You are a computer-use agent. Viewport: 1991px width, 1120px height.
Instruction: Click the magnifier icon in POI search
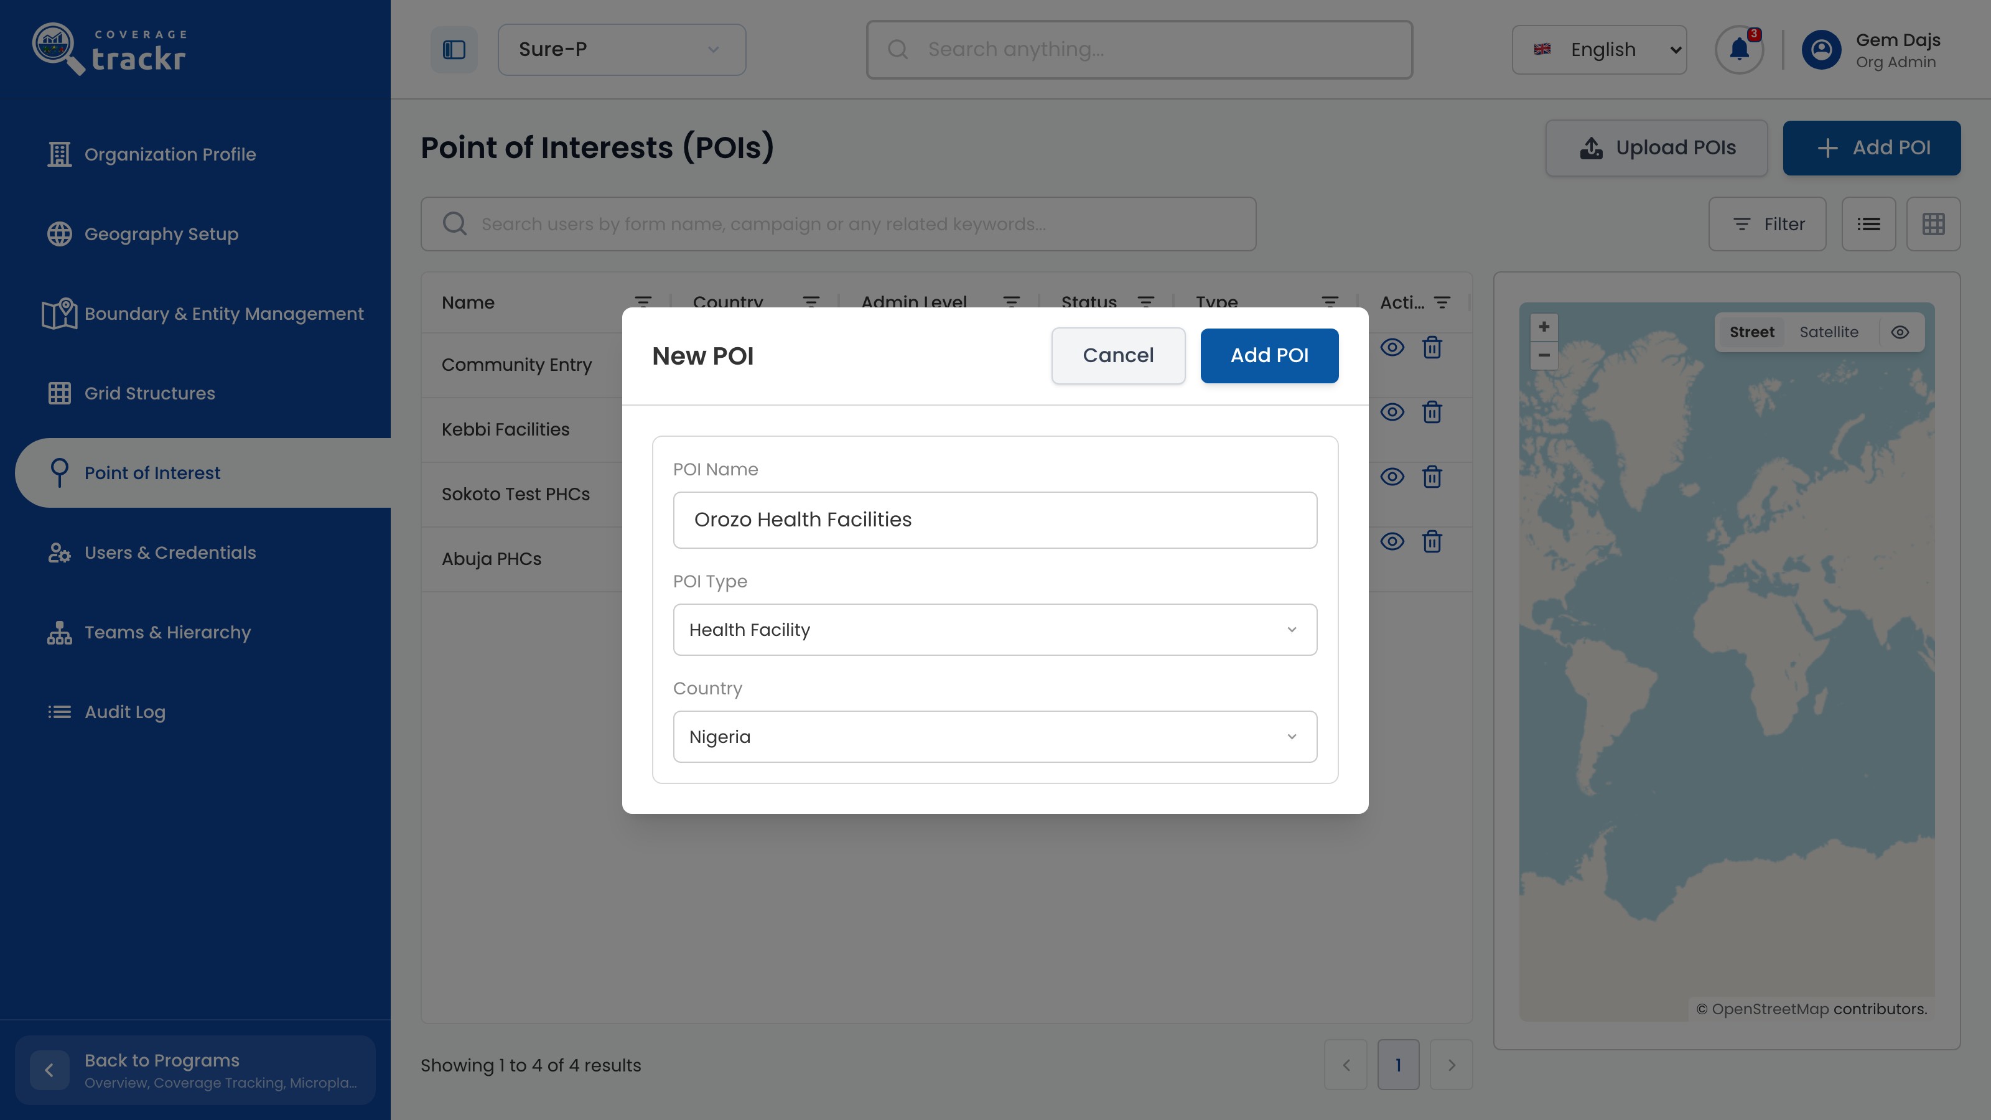pos(454,224)
